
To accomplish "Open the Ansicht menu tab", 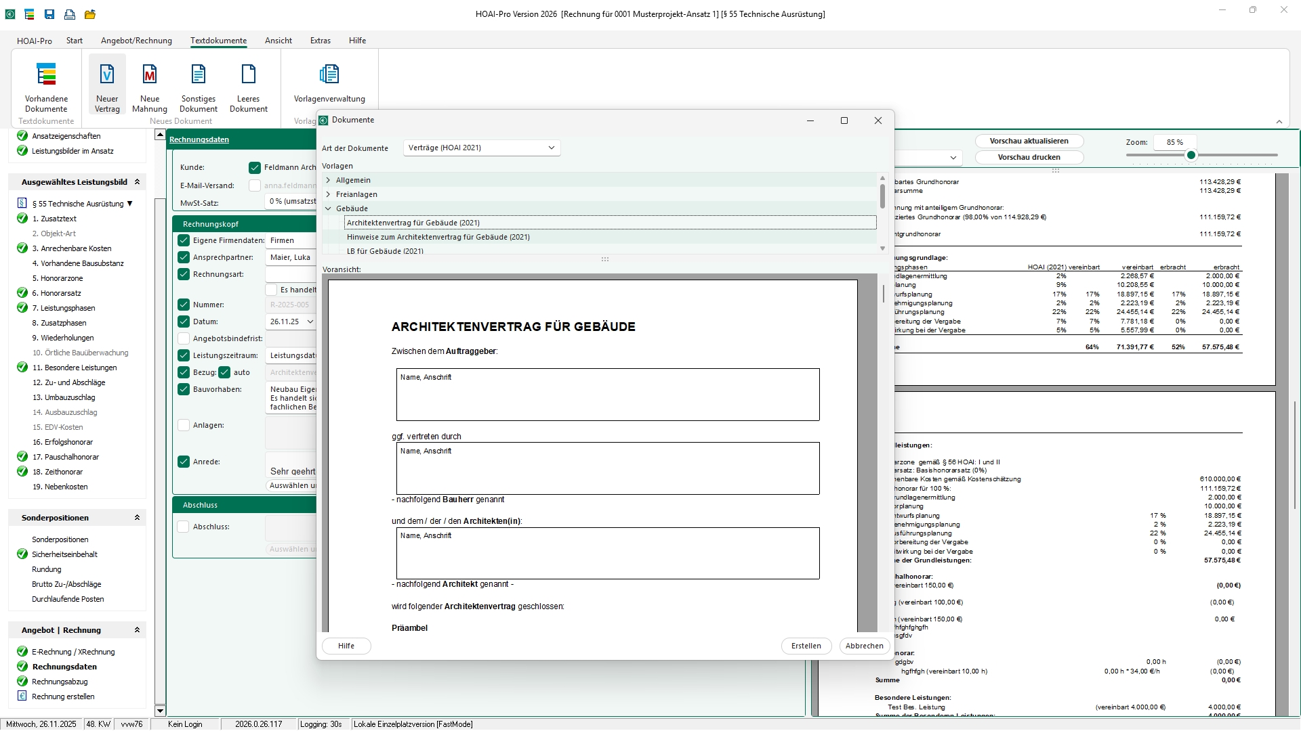I will pos(278,41).
